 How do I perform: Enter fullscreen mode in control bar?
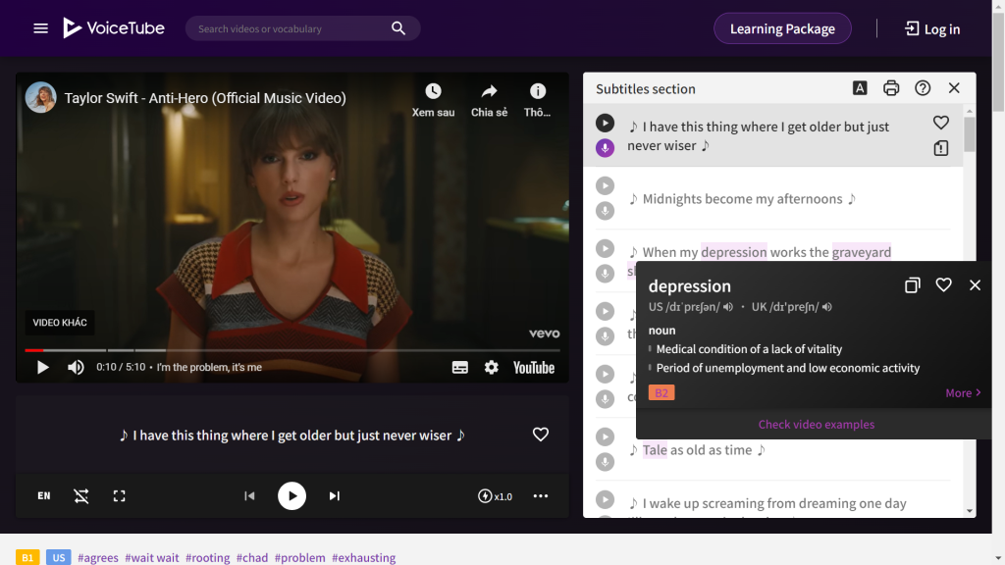[119, 495]
